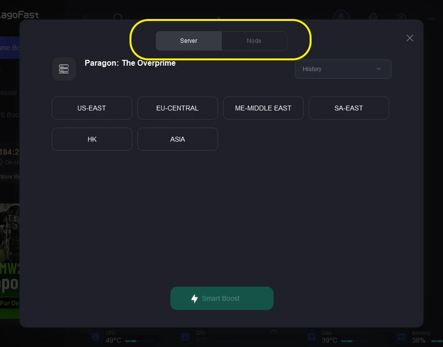Click the Paragon: The Overprime title
This screenshot has width=443, height=347.
click(130, 63)
